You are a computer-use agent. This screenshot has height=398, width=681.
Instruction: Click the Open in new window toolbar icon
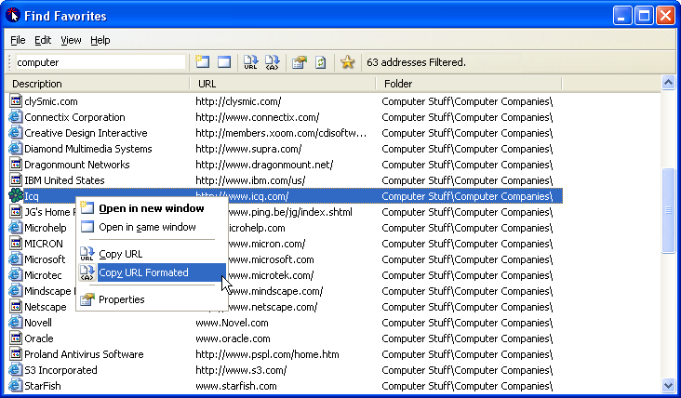pyautogui.click(x=203, y=62)
